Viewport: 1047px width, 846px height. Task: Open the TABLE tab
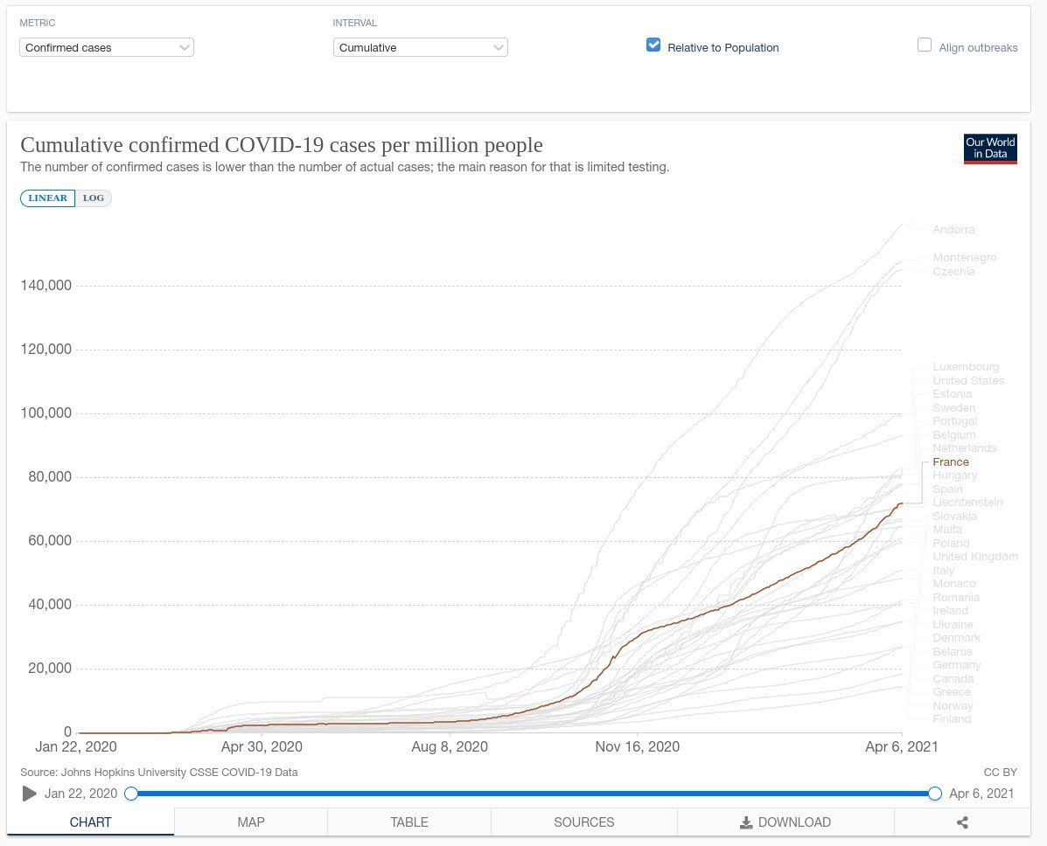coord(408,822)
